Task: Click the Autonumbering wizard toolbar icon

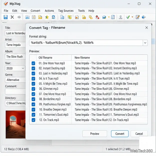Action: [x=113, y=17]
